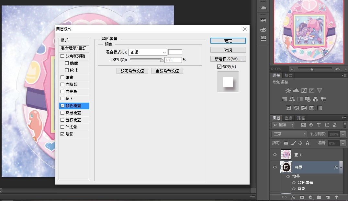The image size is (348, 201).
Task: Add a Color Lookup adjustment
Action: pyautogui.click(x=323, y=99)
